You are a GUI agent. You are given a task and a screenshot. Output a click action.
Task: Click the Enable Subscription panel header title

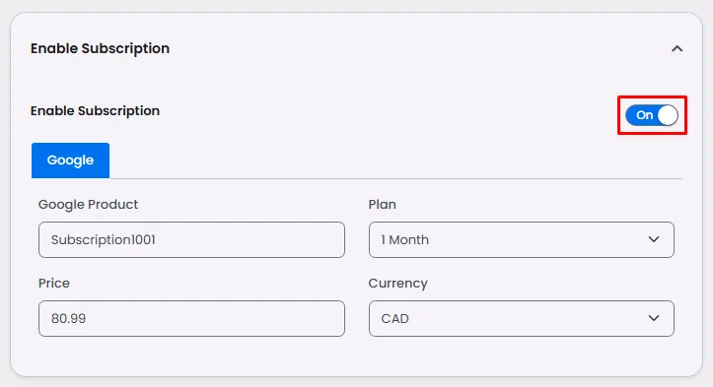coord(100,48)
